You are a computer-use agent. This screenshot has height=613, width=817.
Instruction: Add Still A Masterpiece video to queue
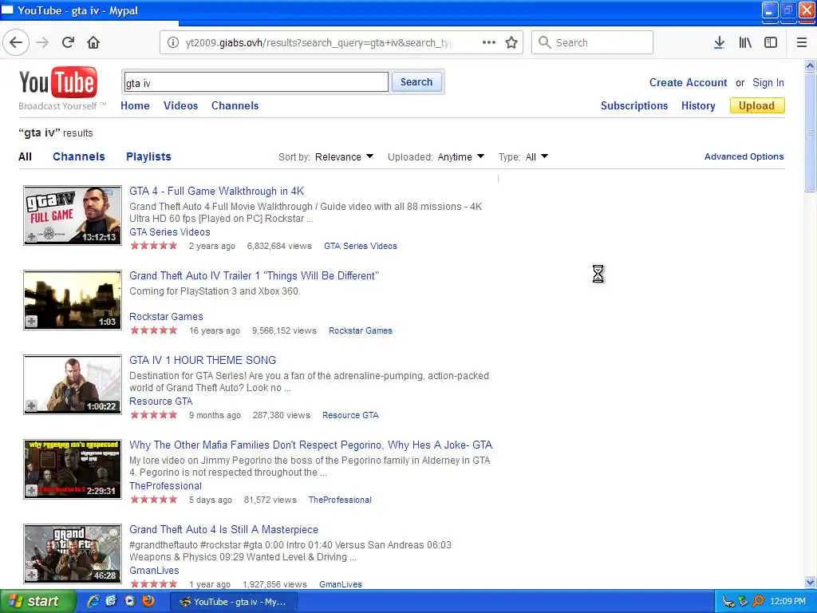point(32,575)
